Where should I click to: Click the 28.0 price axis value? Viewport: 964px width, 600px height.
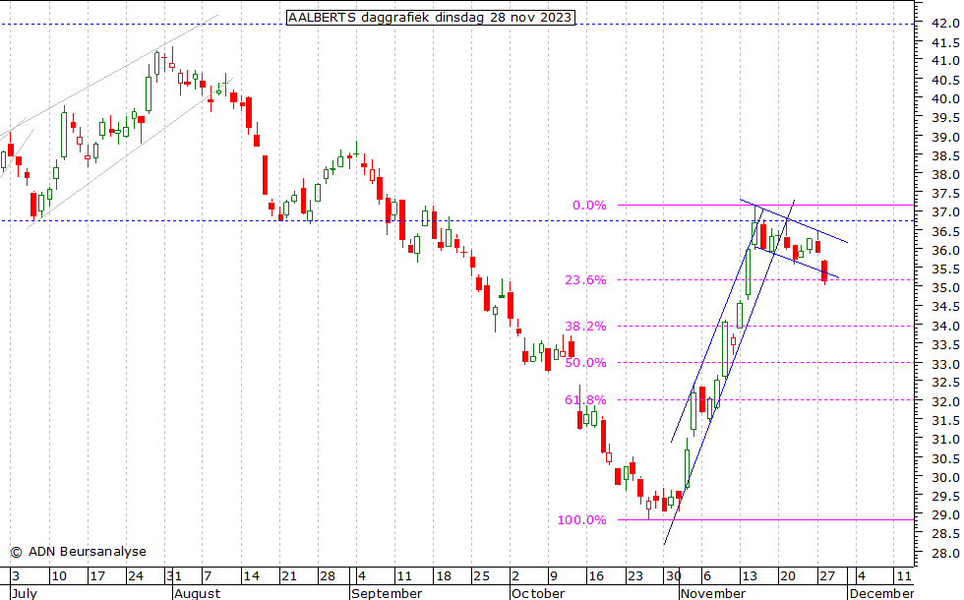click(x=945, y=553)
